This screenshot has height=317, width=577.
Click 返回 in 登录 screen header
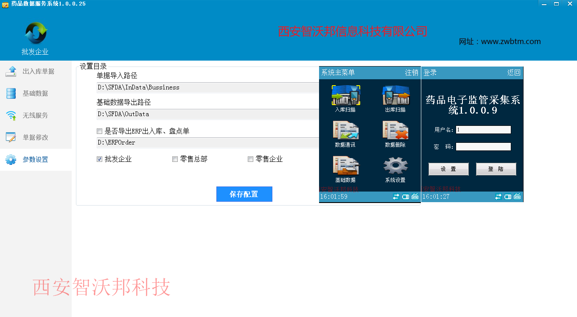point(514,73)
